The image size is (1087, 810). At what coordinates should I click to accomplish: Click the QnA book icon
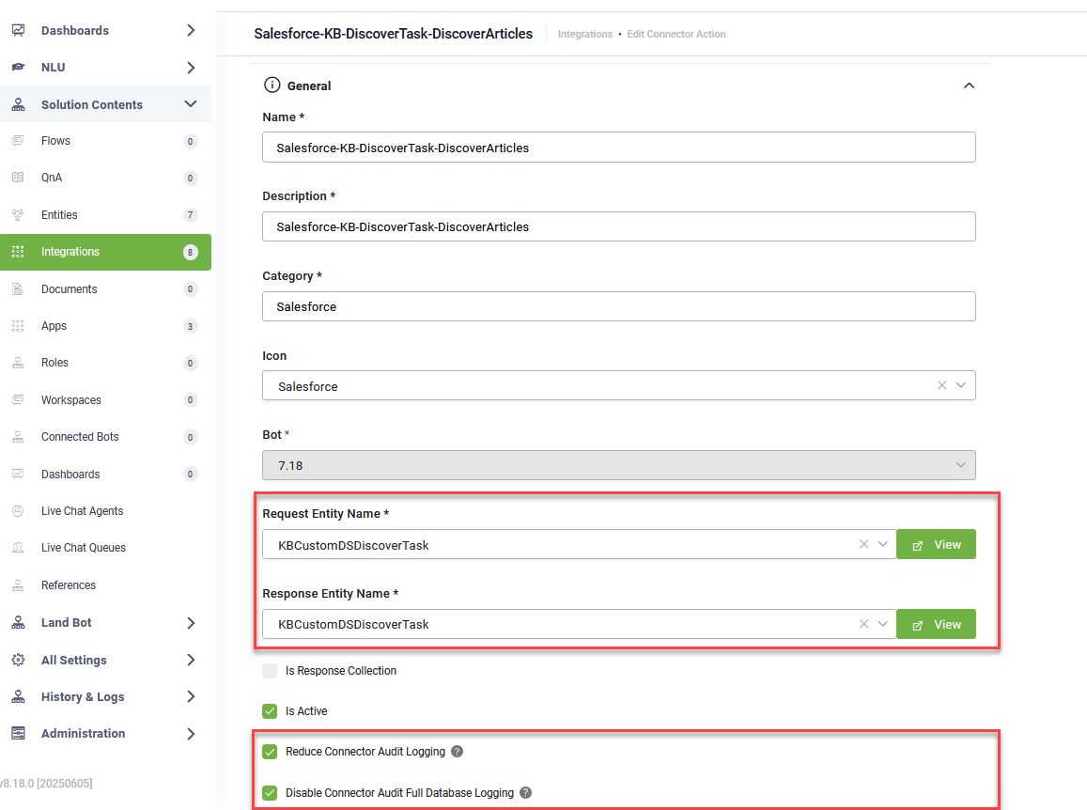(x=18, y=178)
